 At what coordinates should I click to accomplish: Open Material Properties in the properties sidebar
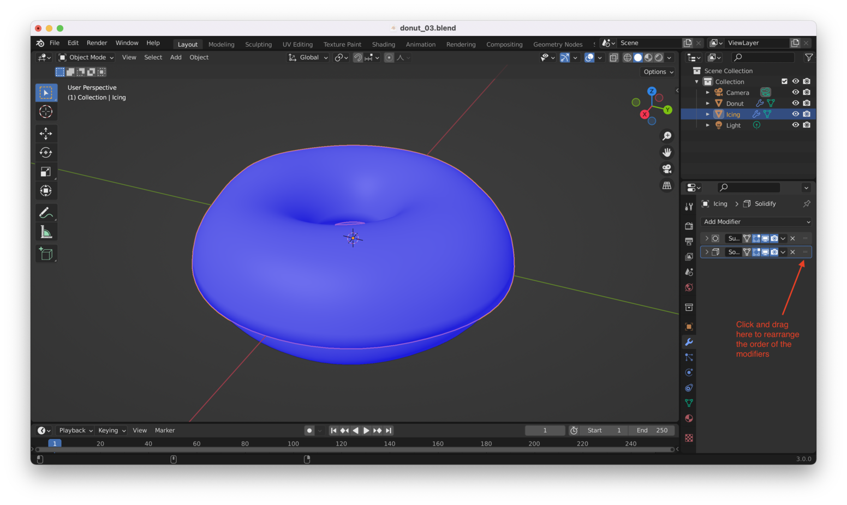pyautogui.click(x=689, y=418)
